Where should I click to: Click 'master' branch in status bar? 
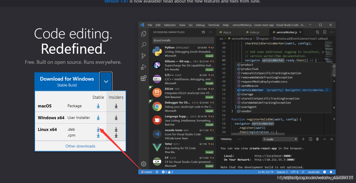147,172
